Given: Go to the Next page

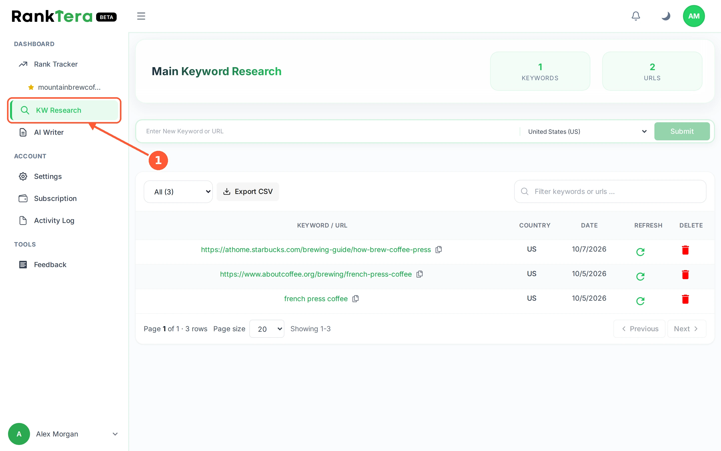Looking at the screenshot, I should click(686, 329).
